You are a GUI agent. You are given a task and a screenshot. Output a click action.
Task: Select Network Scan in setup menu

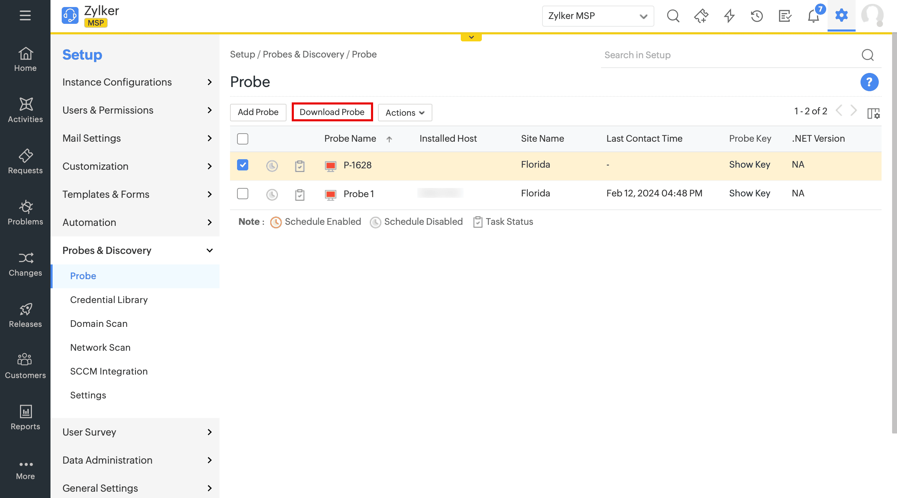(x=100, y=348)
